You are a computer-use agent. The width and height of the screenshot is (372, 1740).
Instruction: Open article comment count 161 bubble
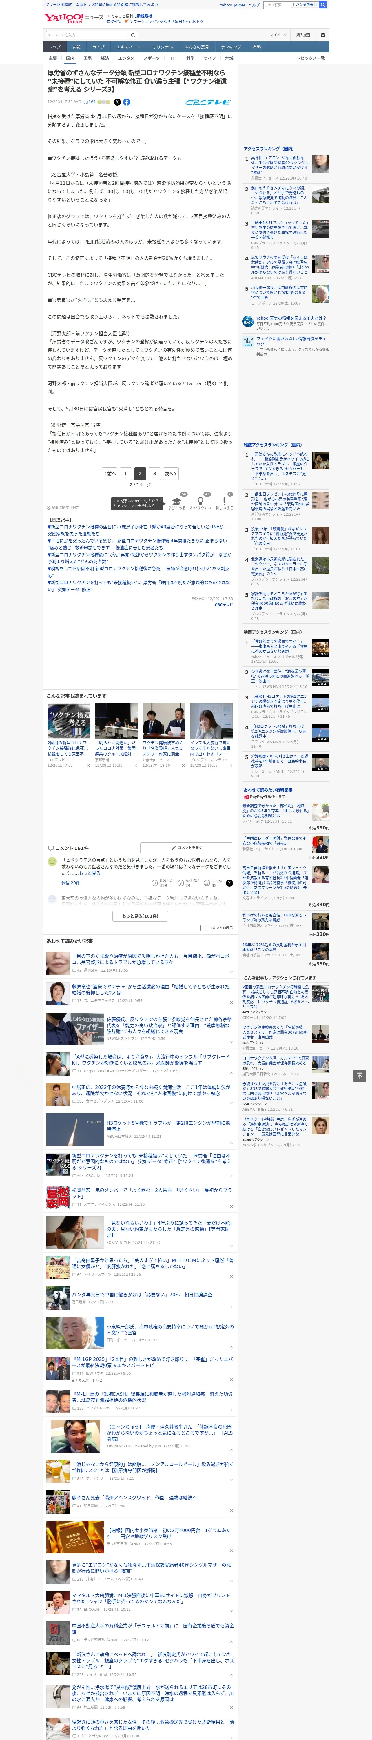point(89,102)
